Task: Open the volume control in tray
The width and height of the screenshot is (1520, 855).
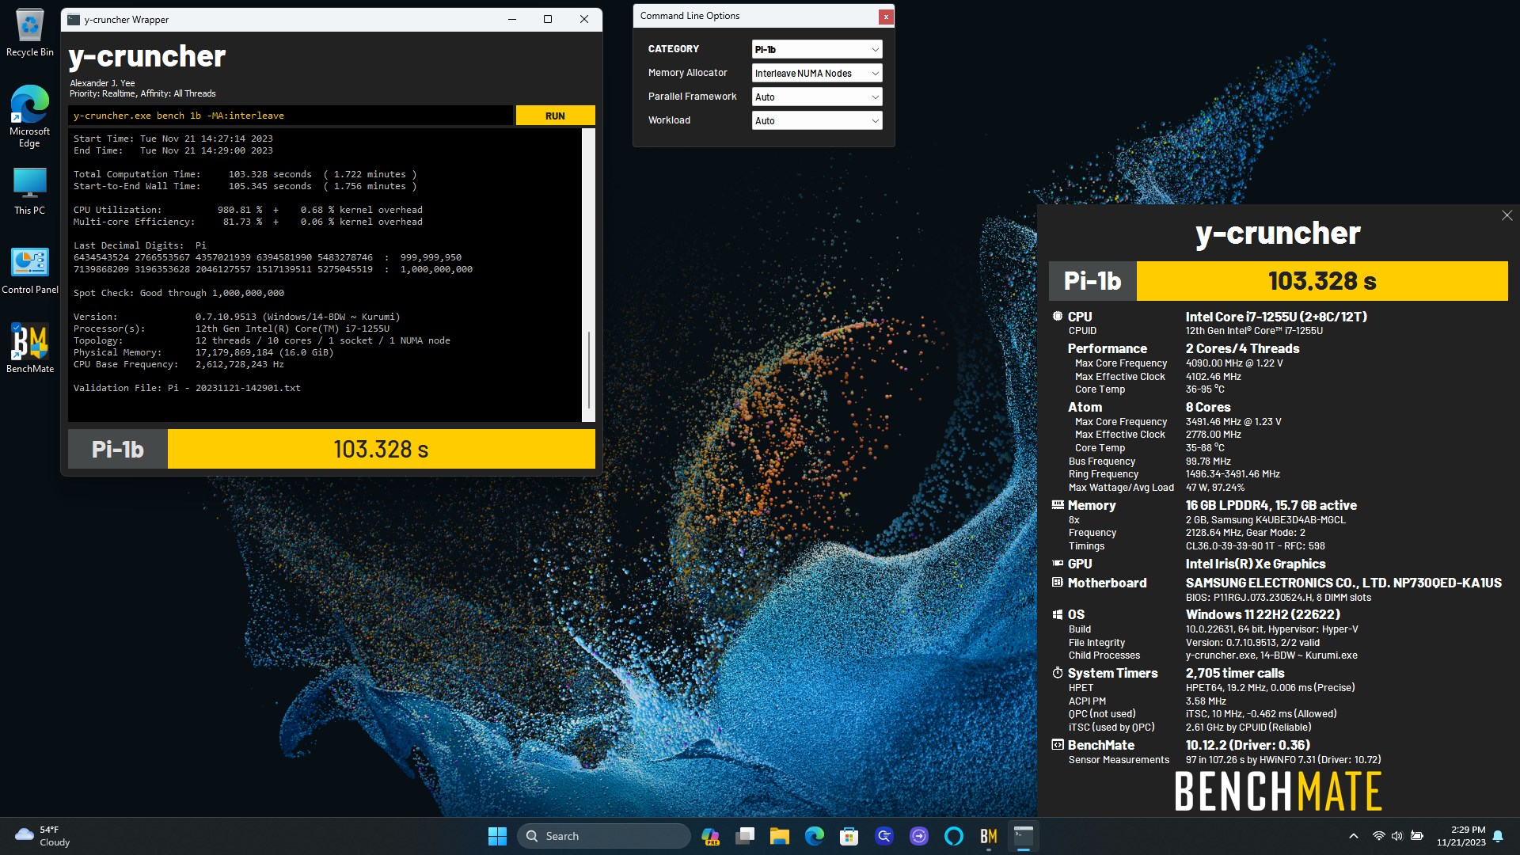Action: pos(1397,836)
